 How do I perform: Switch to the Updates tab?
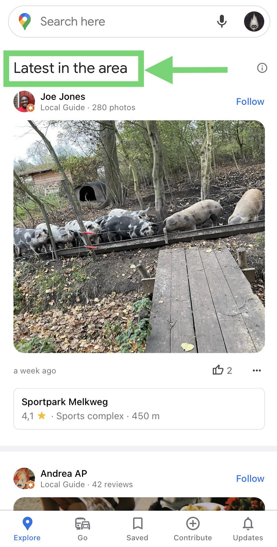click(248, 529)
